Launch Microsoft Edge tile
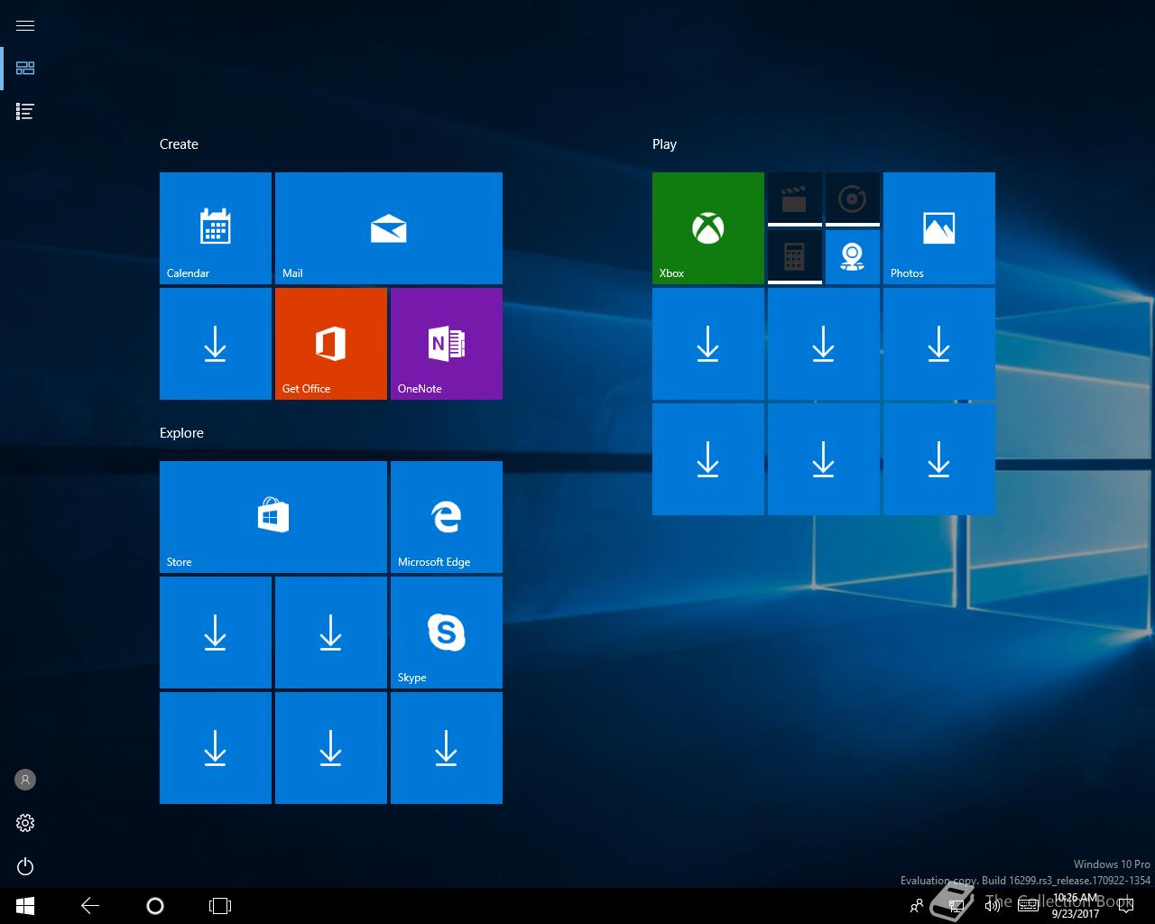The height and width of the screenshot is (924, 1155). pos(447,517)
